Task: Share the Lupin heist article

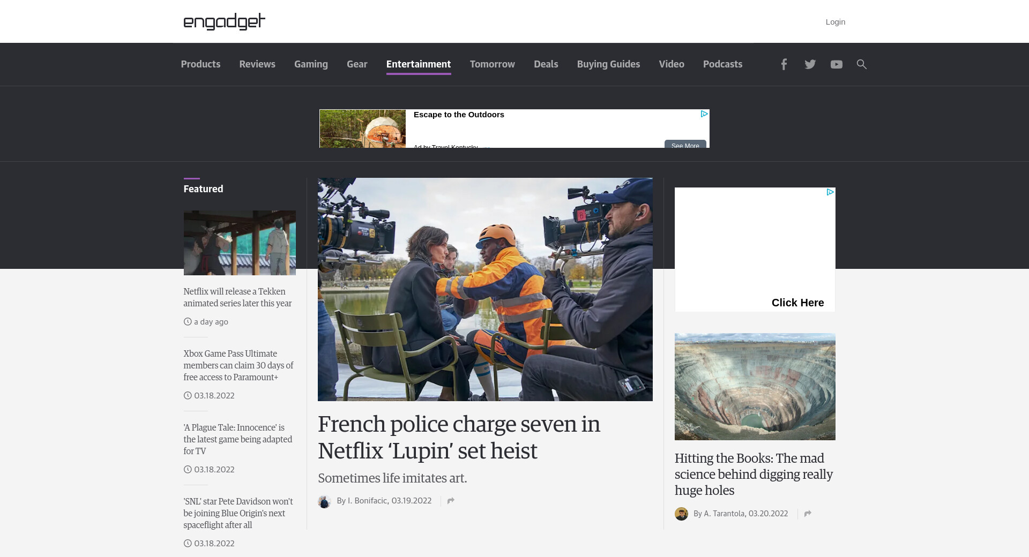Action: 451,501
